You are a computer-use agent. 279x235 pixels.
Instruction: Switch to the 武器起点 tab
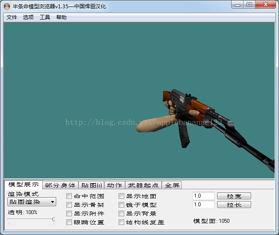coord(143,185)
